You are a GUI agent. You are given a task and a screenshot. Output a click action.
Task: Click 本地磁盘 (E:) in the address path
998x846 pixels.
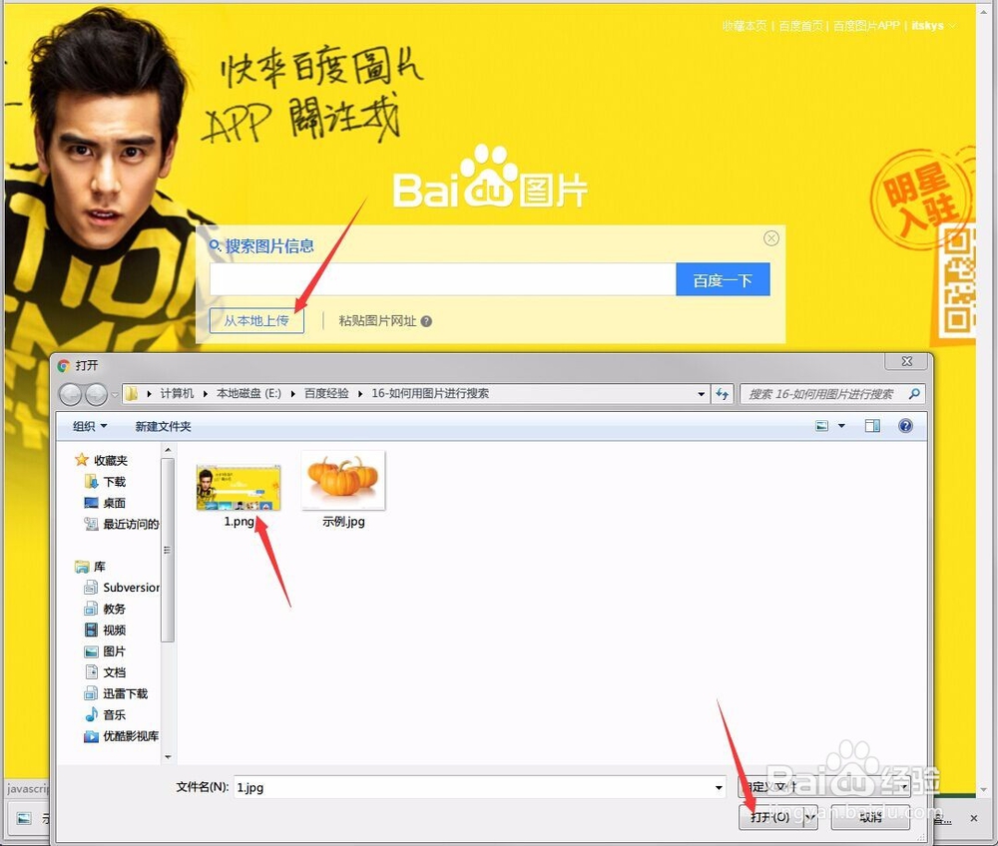click(x=249, y=393)
